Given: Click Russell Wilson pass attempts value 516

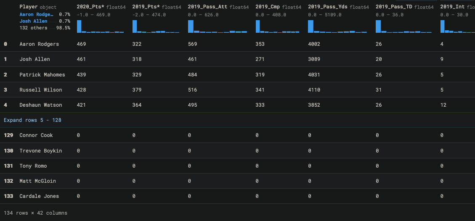Looking at the screenshot, I should click(192, 90).
